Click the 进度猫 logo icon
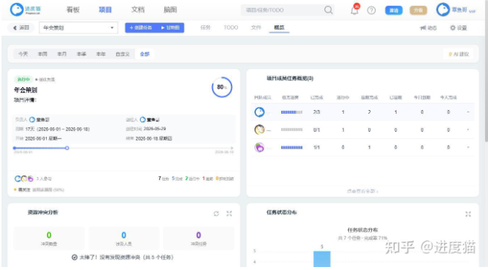Screen dimensions: 488x270 [x=16, y=10]
